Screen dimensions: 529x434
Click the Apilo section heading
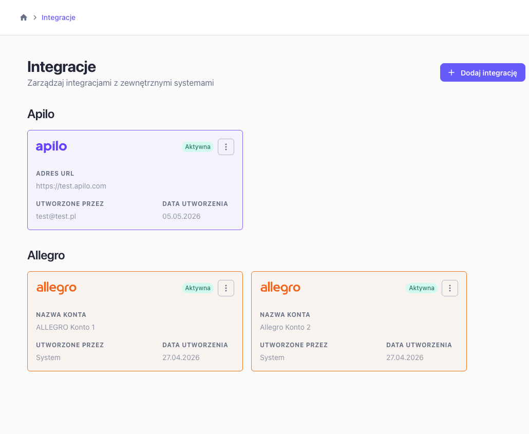click(41, 114)
